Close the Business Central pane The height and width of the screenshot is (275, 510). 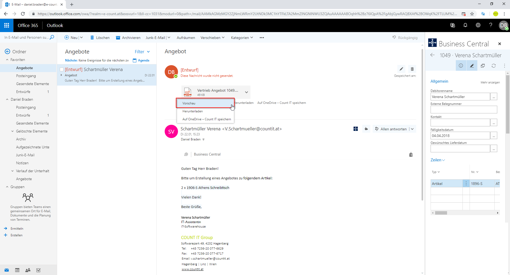click(500, 44)
